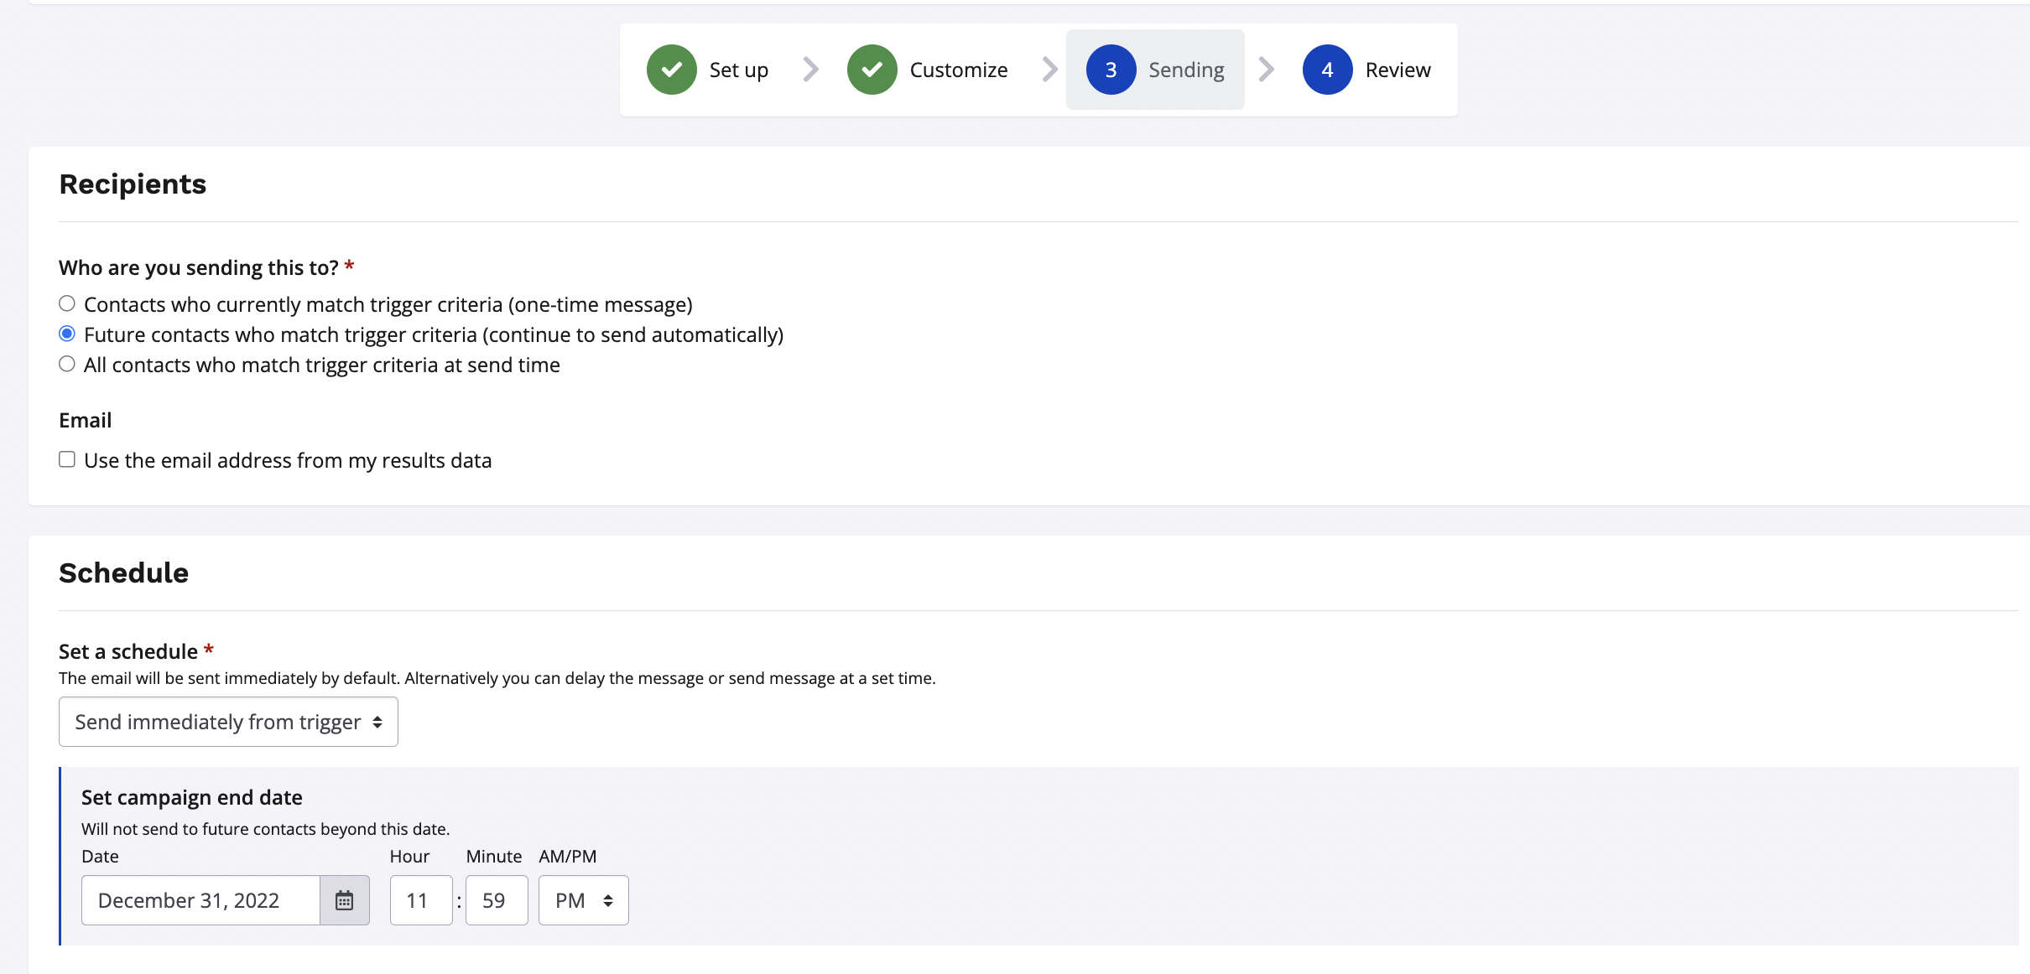Select one-time message contacts radio option
Viewport: 2030px width, 974px height.
pyautogui.click(x=67, y=303)
